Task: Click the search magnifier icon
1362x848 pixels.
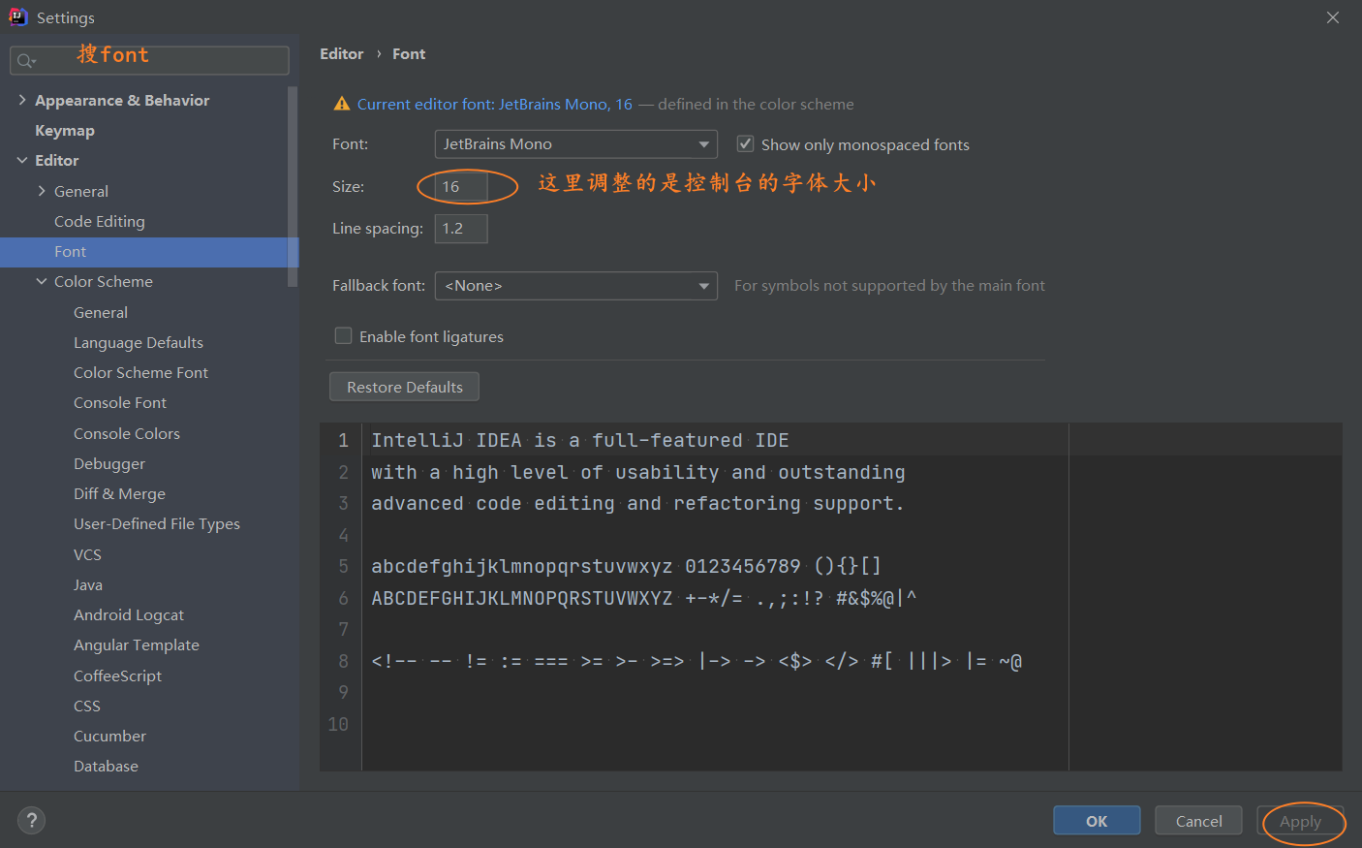Action: pos(25,61)
